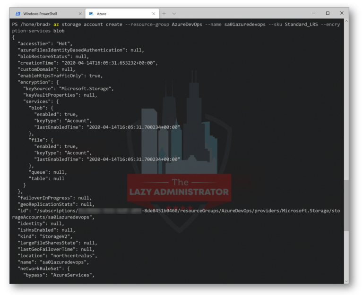This screenshot has height=295, width=363.
Task: Open a new tab with plus button
Action: pos(164,14)
